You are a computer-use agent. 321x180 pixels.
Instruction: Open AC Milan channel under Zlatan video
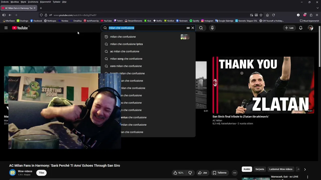(217, 120)
